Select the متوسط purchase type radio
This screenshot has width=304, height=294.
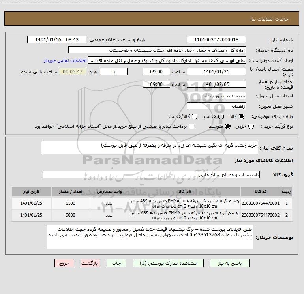pos(228,127)
